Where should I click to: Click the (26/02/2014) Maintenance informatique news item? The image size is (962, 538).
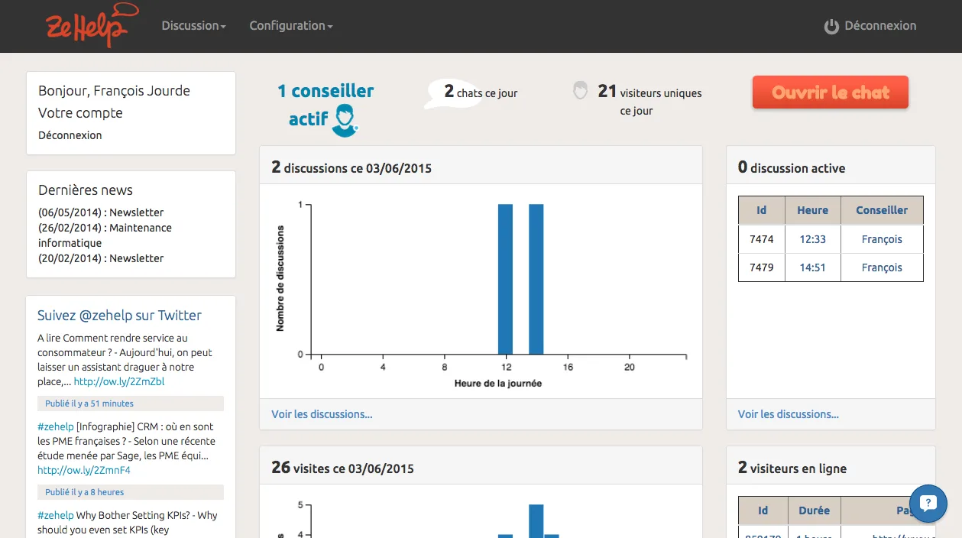tap(105, 235)
